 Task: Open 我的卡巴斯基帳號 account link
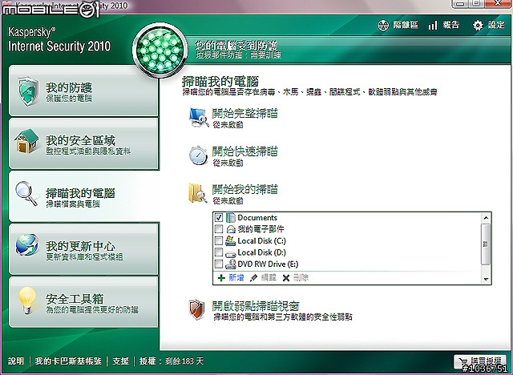(68, 361)
